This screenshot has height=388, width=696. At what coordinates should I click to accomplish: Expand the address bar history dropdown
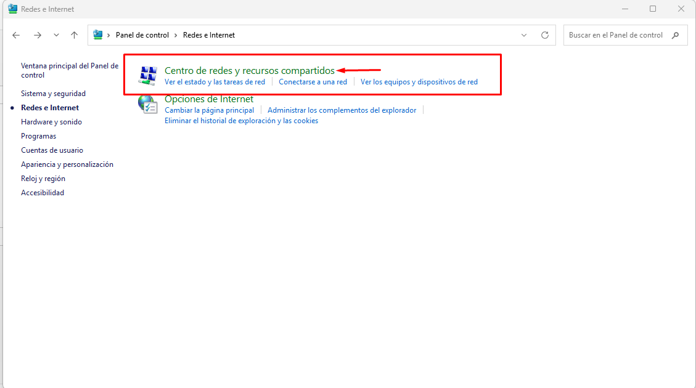pos(524,35)
